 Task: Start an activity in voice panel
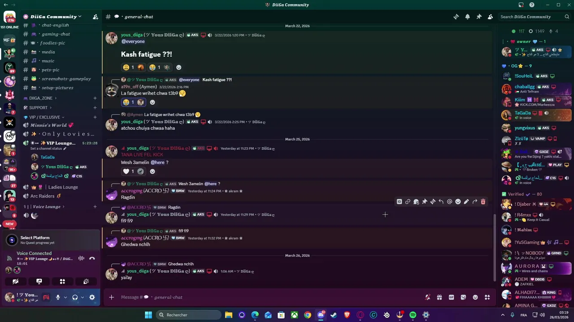point(62,281)
